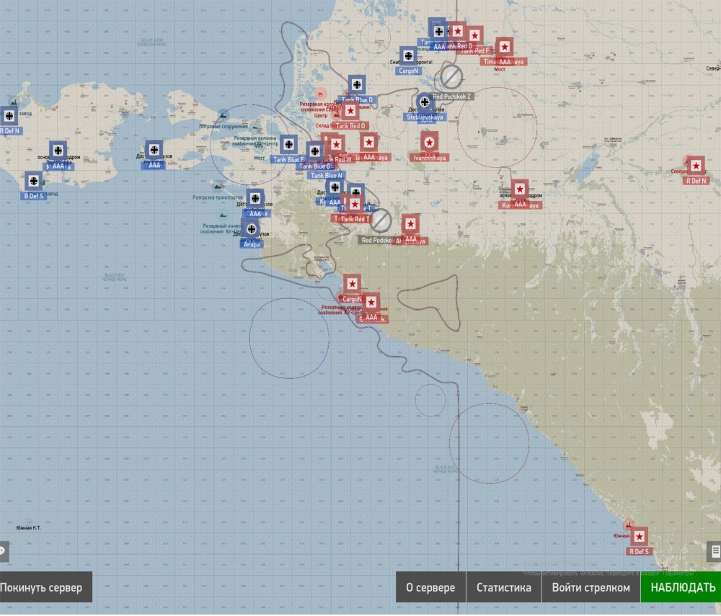
Task: Choose the Tank Blue OE spawn marker
Action: click(315, 151)
